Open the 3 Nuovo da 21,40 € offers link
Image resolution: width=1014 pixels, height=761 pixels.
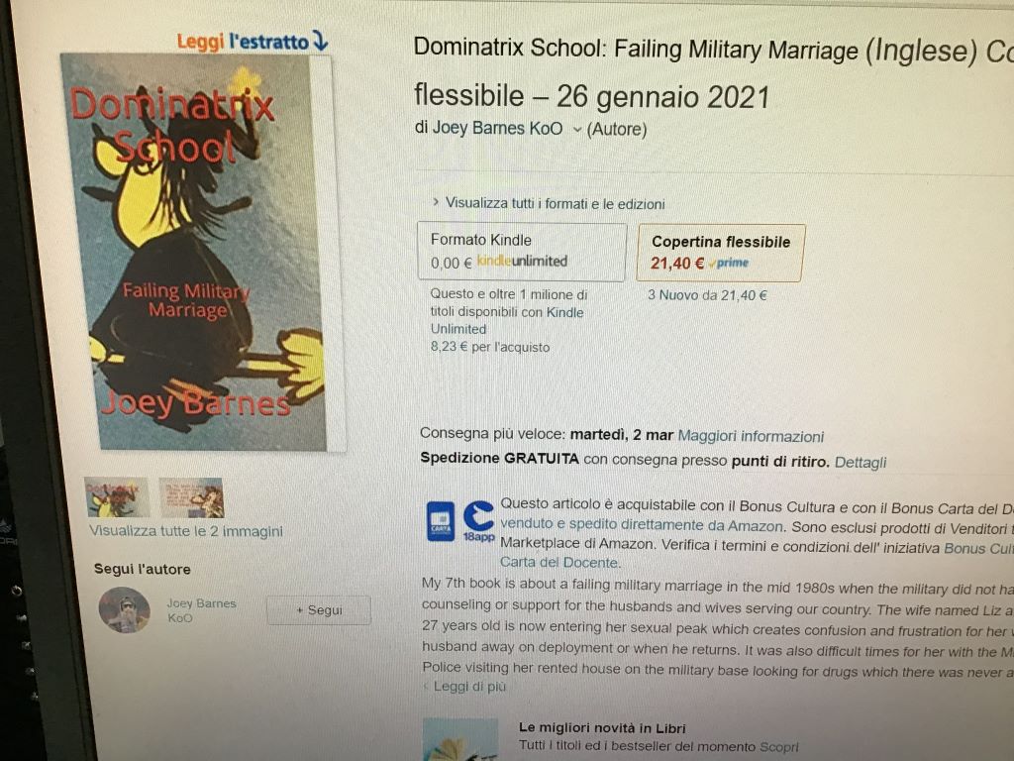tap(707, 295)
